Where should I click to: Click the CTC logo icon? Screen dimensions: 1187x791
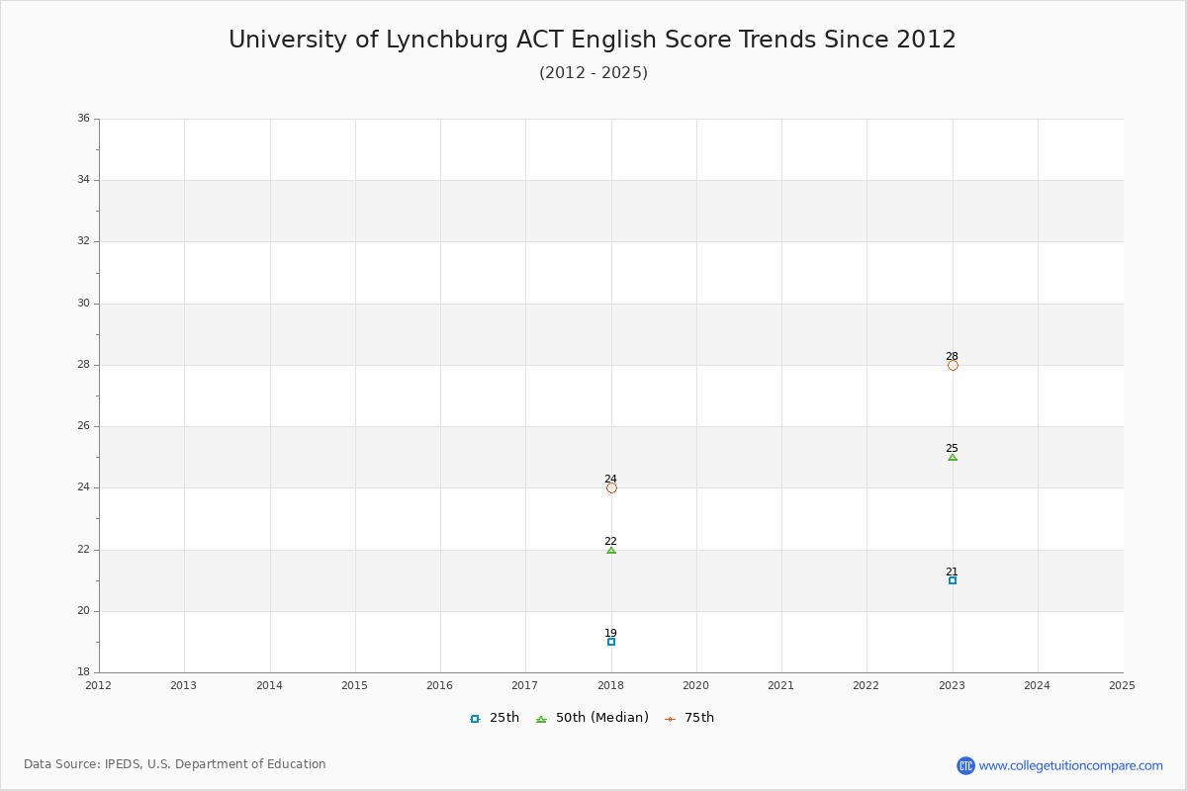(965, 765)
